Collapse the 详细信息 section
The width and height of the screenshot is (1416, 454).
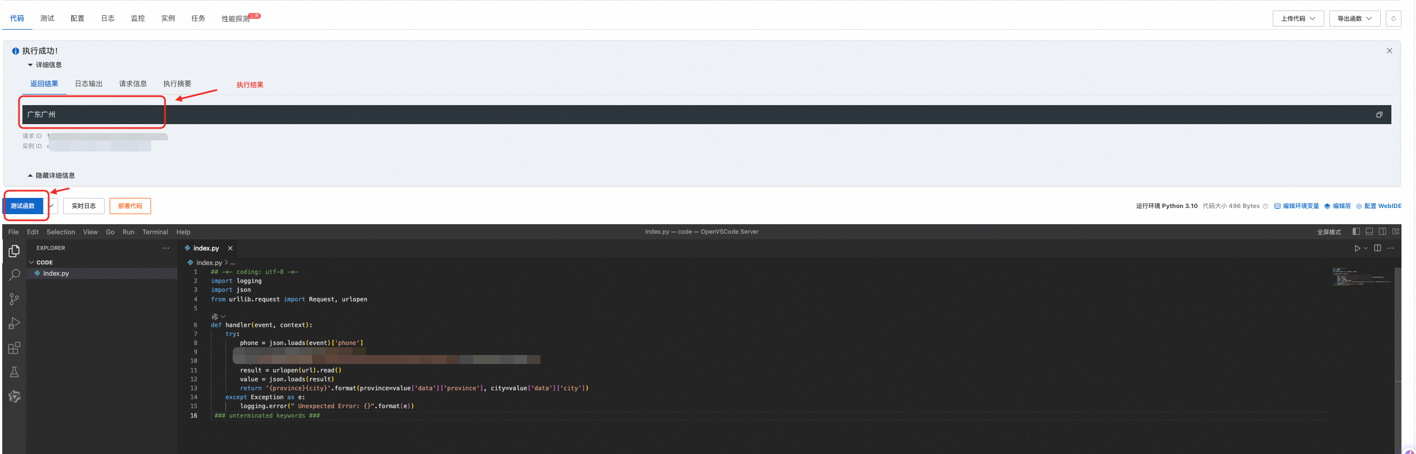click(x=45, y=65)
